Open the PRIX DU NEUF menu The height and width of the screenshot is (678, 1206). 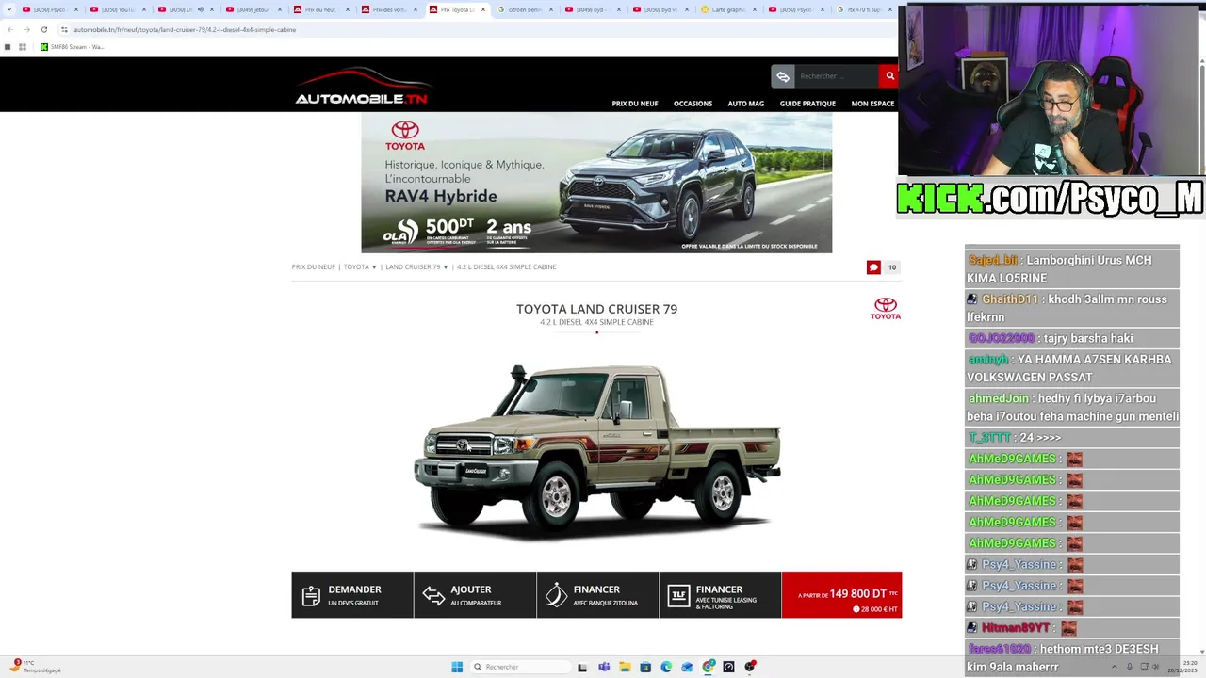click(635, 104)
